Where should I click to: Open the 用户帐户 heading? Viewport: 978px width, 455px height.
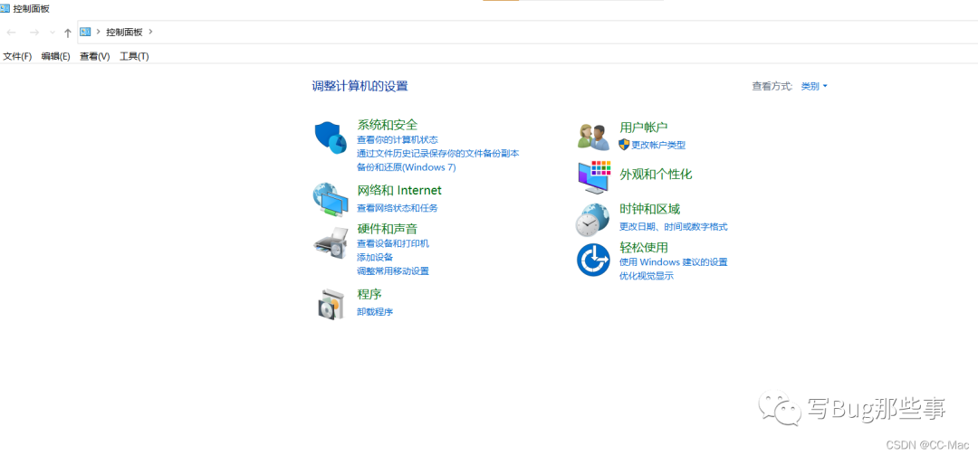pos(644,128)
